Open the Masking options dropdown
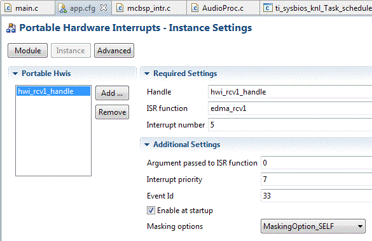Viewport: 372px width, 241px height. point(313,226)
